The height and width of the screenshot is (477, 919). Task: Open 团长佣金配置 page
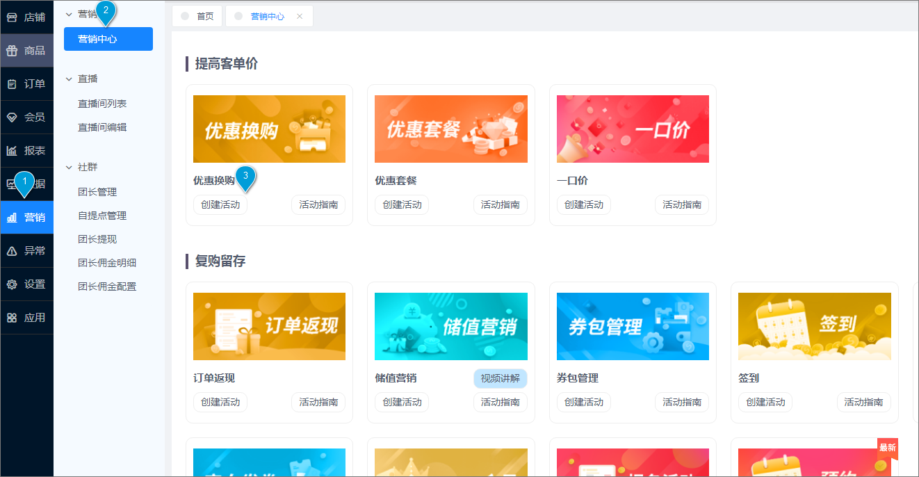pos(107,286)
